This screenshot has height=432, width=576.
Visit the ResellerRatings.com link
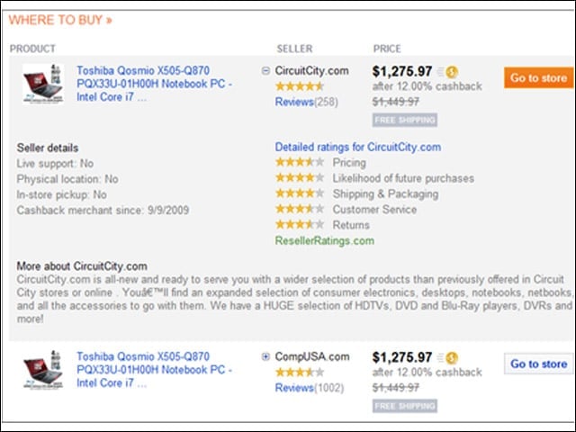point(324,240)
